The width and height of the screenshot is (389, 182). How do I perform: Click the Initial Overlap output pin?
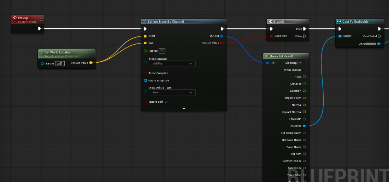pyautogui.click(x=305, y=70)
